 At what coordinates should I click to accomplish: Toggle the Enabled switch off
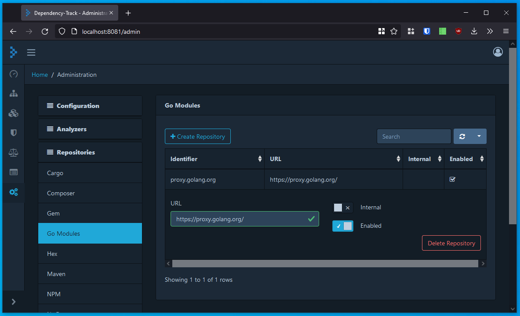[x=343, y=226]
